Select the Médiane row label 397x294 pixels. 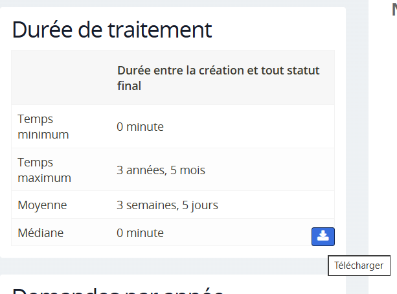click(41, 232)
